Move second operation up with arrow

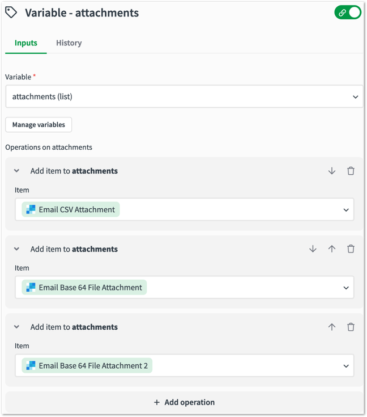[x=332, y=249]
